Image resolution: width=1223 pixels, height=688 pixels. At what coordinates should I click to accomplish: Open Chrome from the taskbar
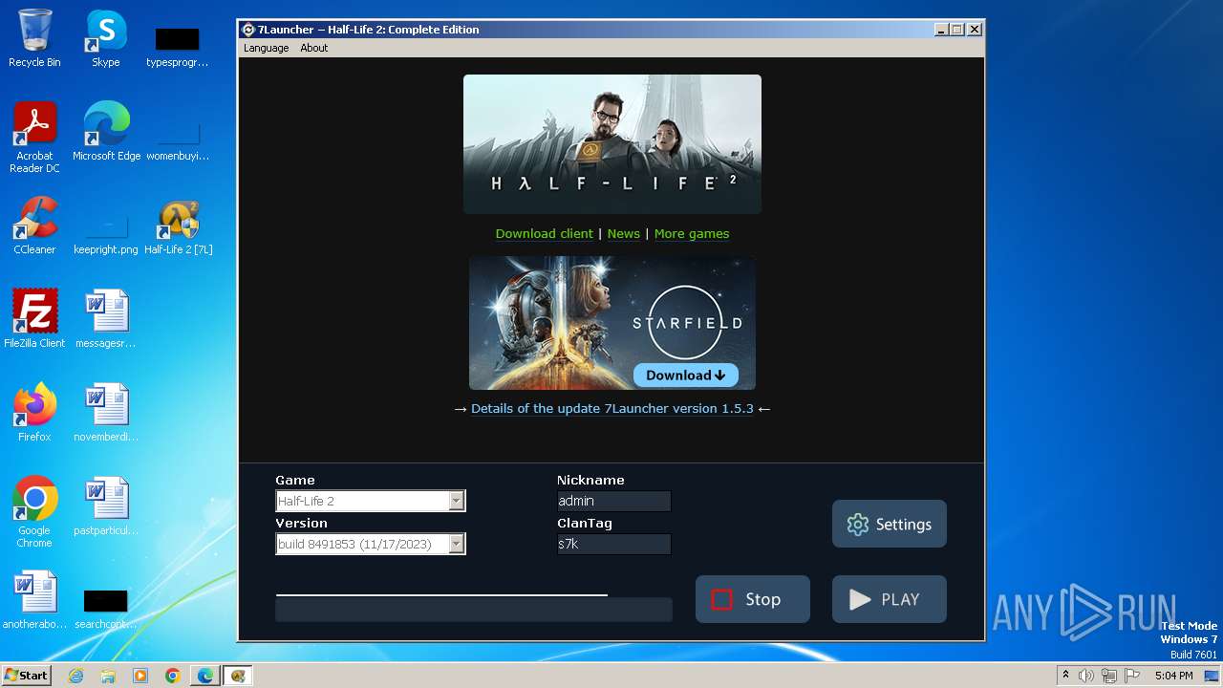click(x=173, y=676)
